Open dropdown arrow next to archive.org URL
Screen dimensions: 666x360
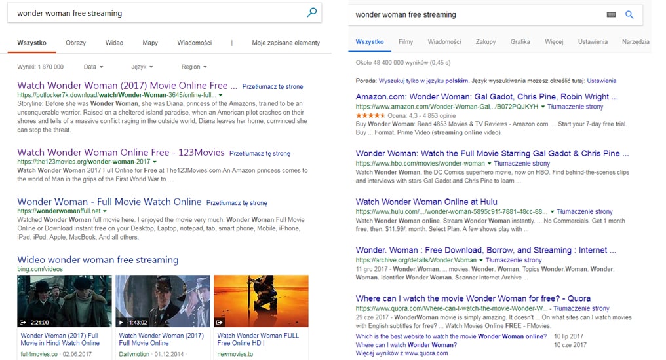(480, 261)
